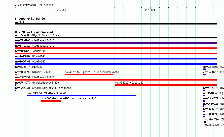Click the nsv4281231 (gnomADStructuralVariants) label
The image size is (224, 137).
43,88
